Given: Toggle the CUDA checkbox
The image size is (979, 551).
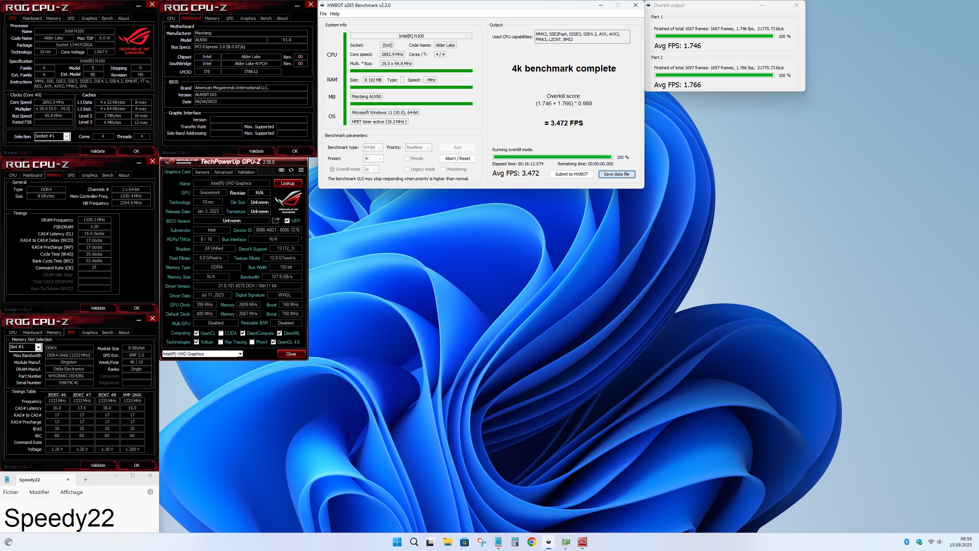Looking at the screenshot, I should [x=221, y=333].
